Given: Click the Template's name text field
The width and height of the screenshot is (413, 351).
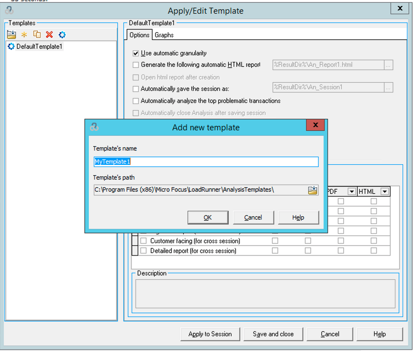Looking at the screenshot, I should pyautogui.click(x=206, y=162).
